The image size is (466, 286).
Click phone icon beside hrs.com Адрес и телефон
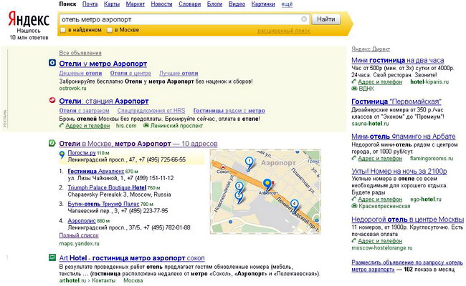click(x=62, y=125)
